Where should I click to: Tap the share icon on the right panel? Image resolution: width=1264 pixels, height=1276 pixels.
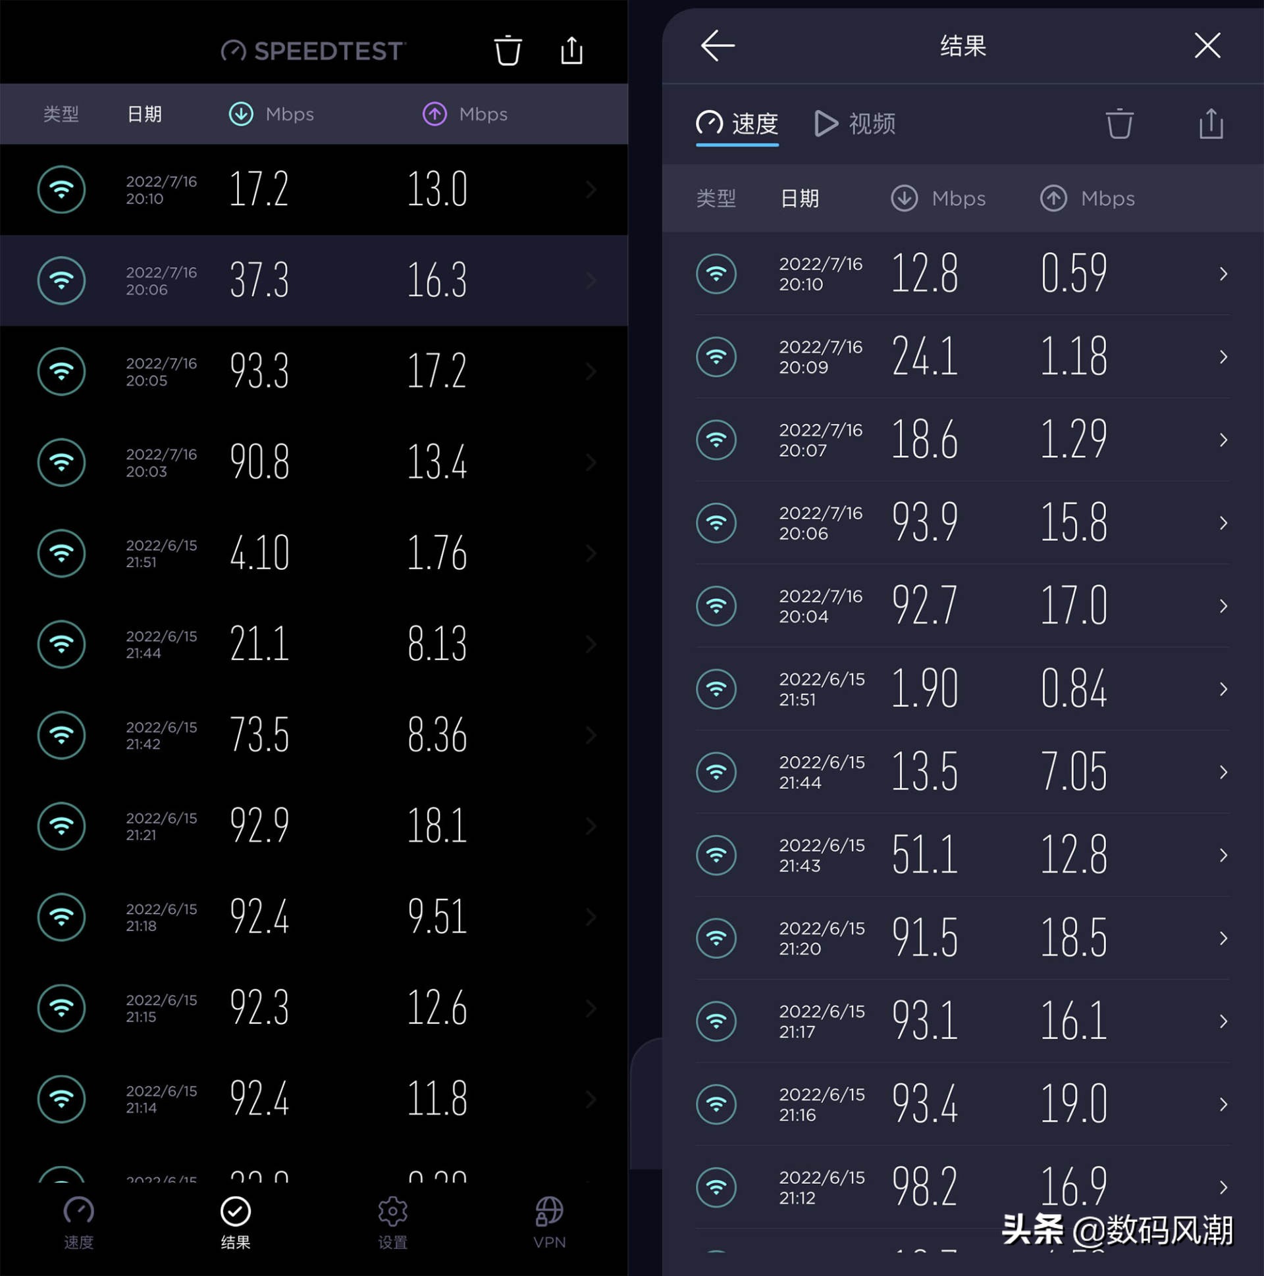click(1210, 124)
